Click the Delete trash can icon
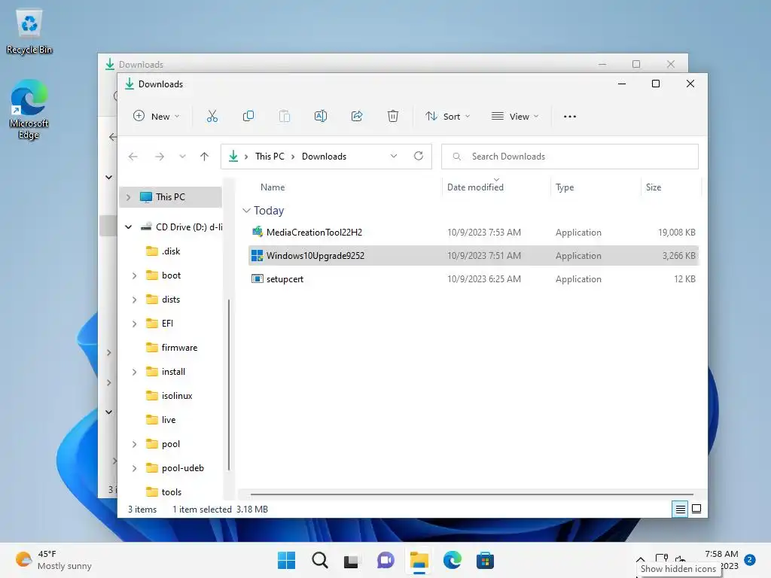Viewport: 771px width, 578px height. pos(393,117)
